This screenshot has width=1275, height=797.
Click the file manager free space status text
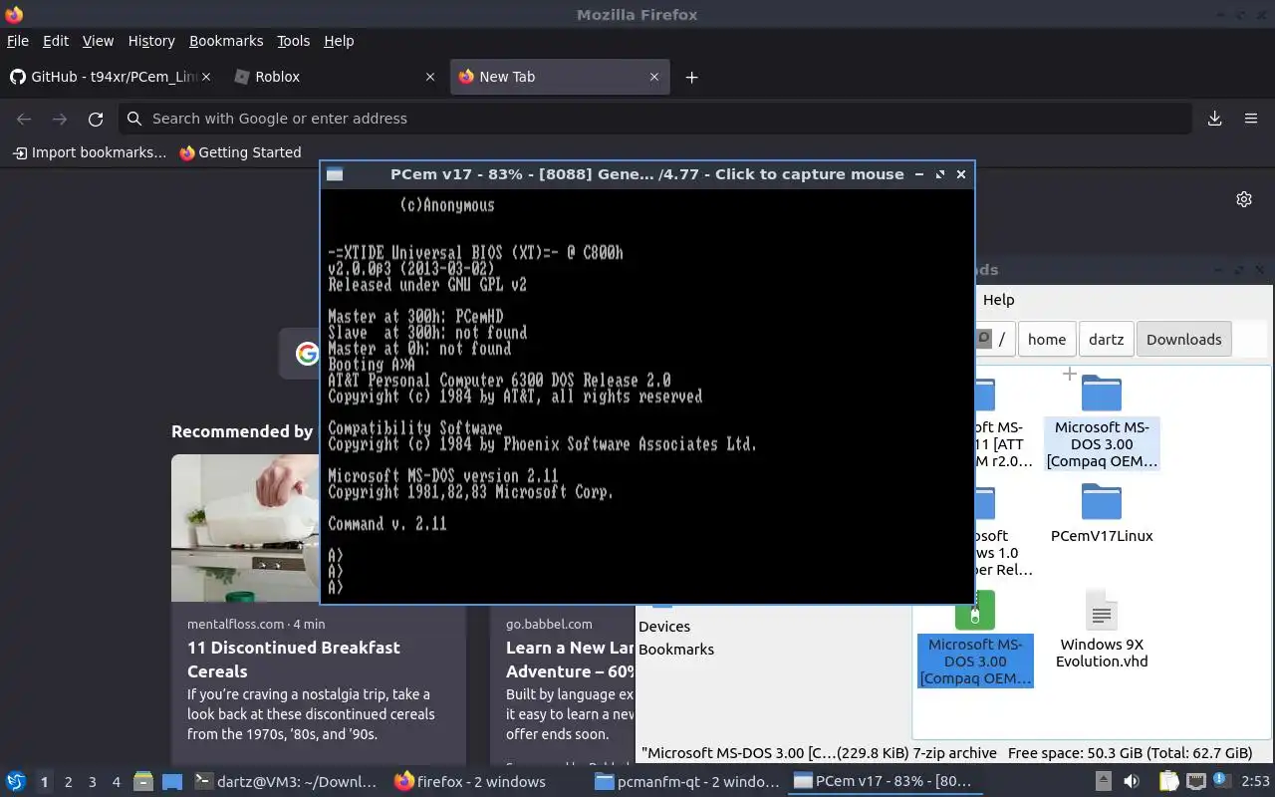click(x=1130, y=753)
